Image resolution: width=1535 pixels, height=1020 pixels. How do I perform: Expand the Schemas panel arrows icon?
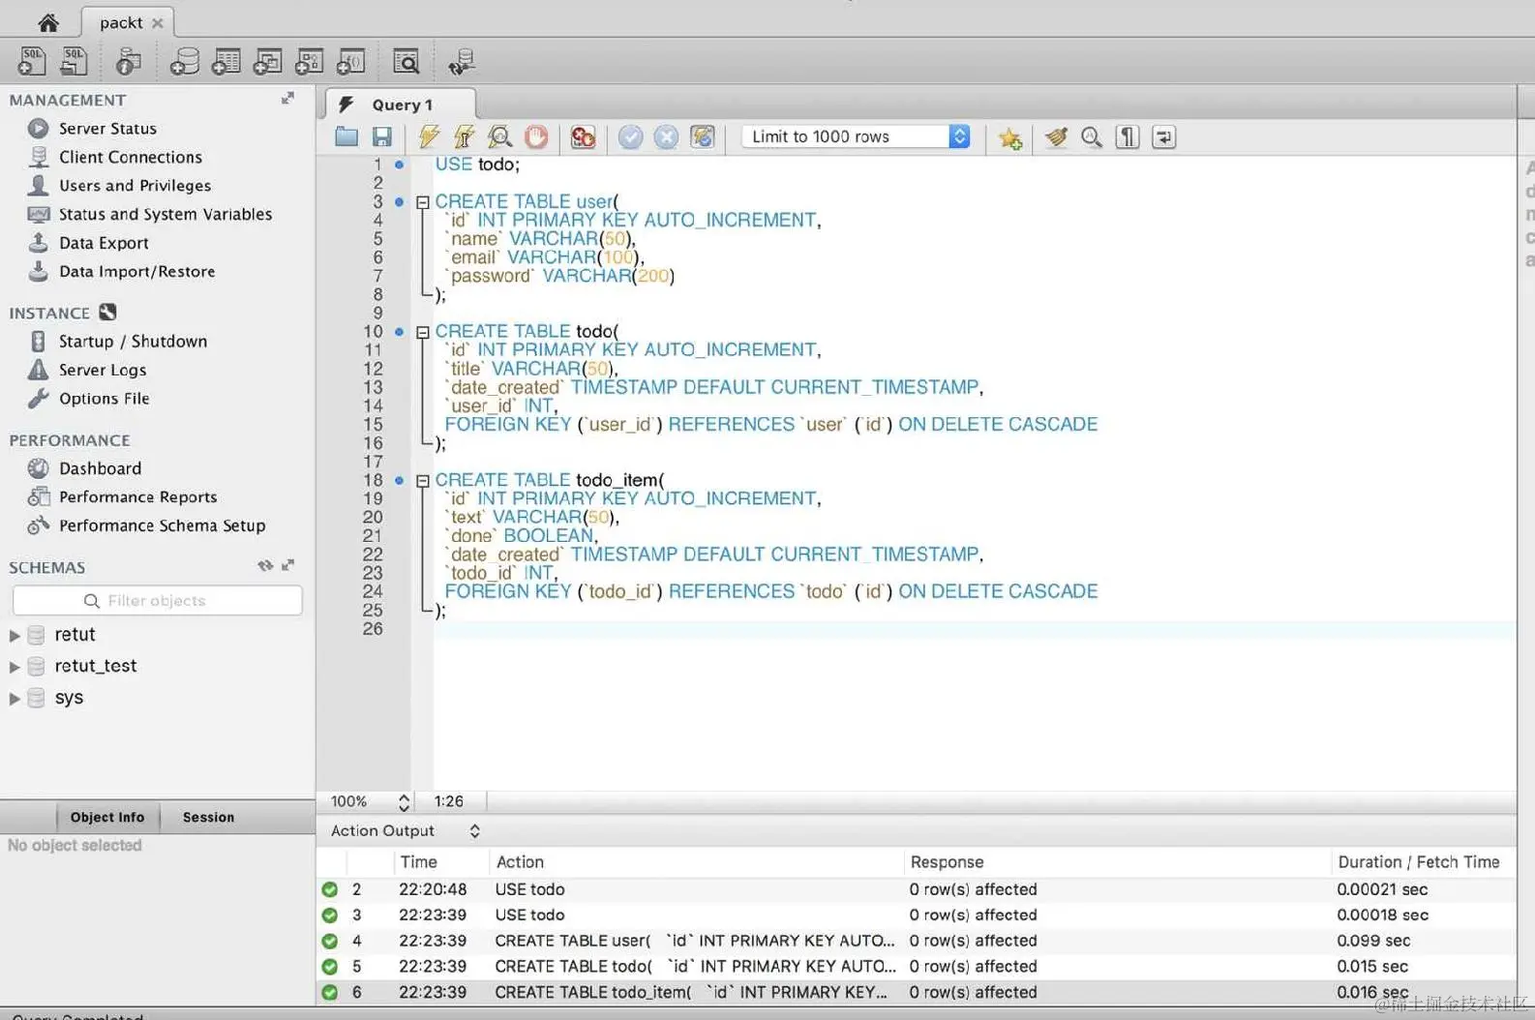287,565
